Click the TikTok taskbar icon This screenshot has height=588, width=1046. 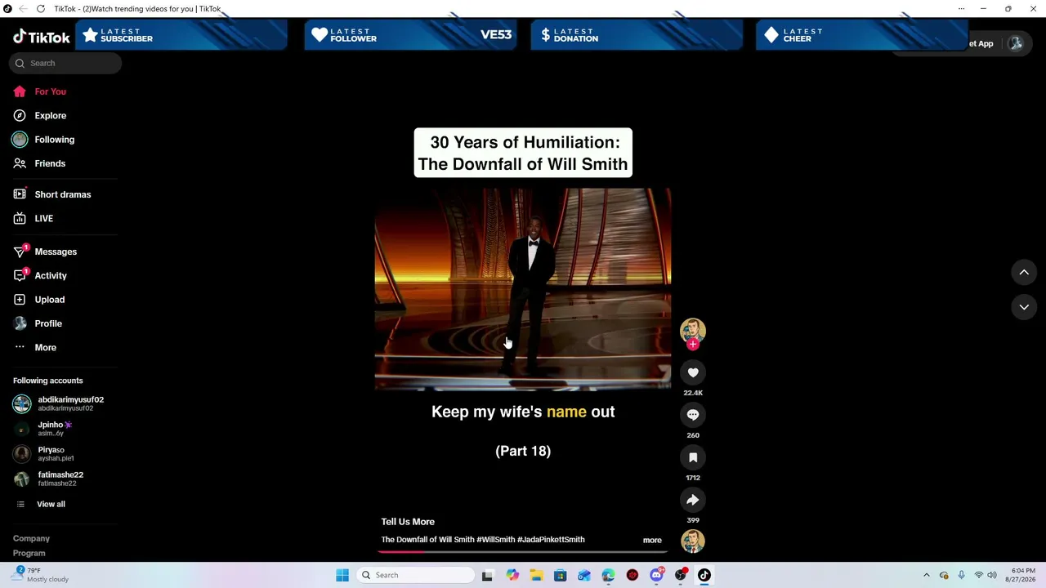click(x=704, y=575)
